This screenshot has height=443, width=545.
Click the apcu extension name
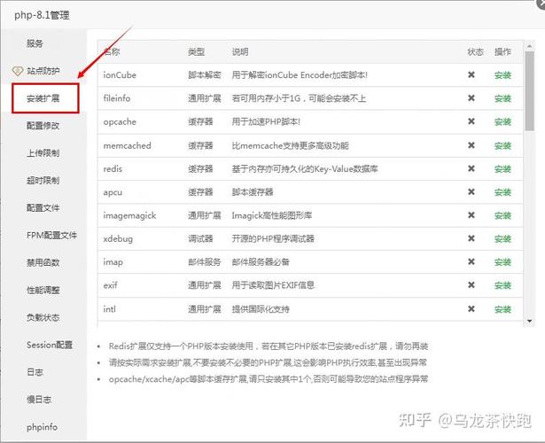[x=113, y=192]
